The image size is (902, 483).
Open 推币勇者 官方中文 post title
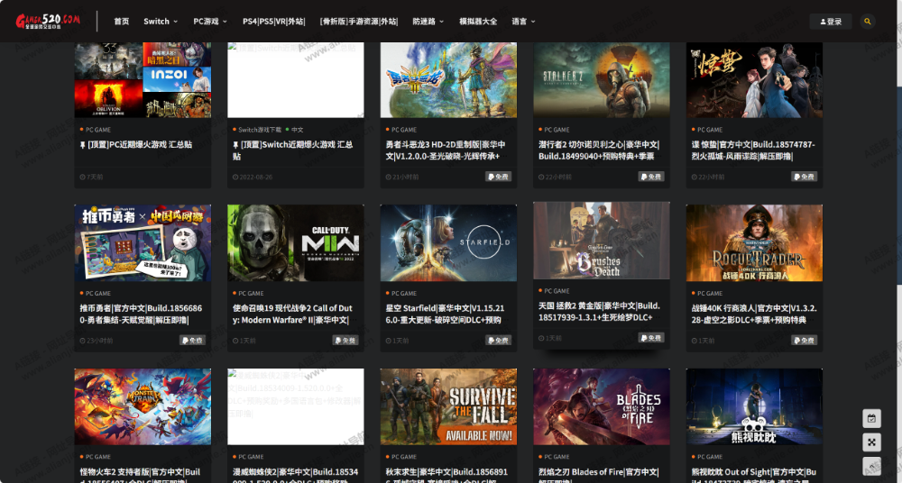[141, 314]
